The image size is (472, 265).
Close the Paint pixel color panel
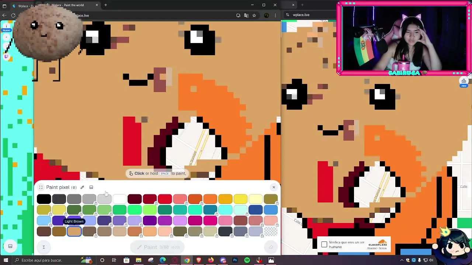(x=274, y=187)
